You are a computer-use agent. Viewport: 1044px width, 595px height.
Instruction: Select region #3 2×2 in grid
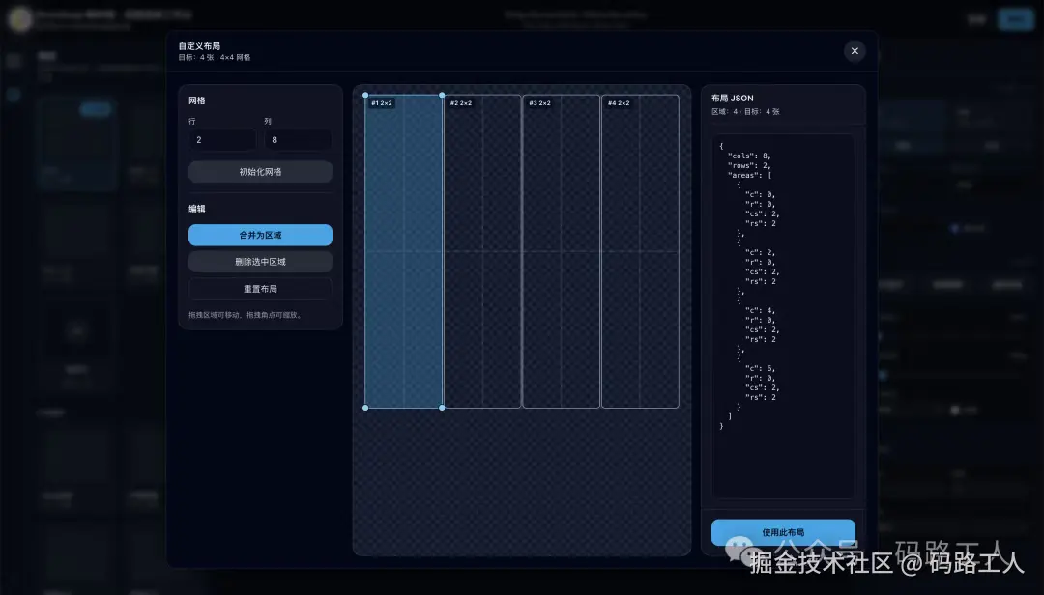pos(562,251)
